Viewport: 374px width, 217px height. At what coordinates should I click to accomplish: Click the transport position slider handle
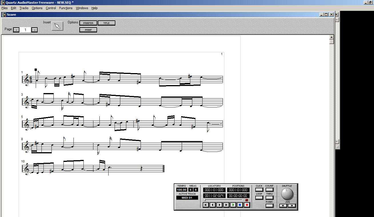(205, 200)
